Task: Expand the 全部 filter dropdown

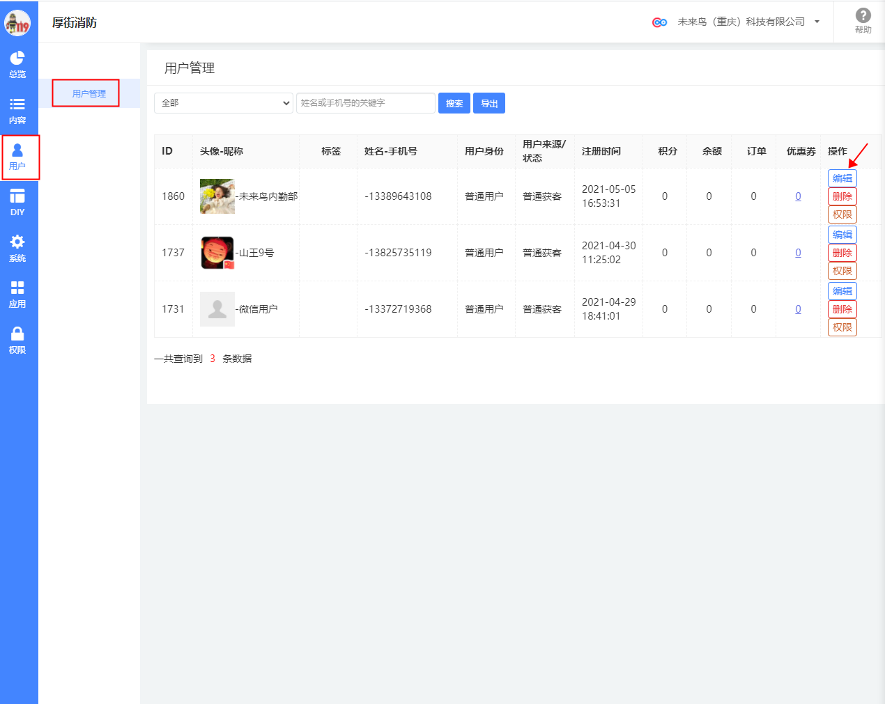Action: (x=223, y=103)
